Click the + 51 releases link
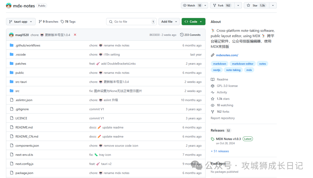Image resolution: width=313 pixels, height=178 pixels. click(x=220, y=151)
